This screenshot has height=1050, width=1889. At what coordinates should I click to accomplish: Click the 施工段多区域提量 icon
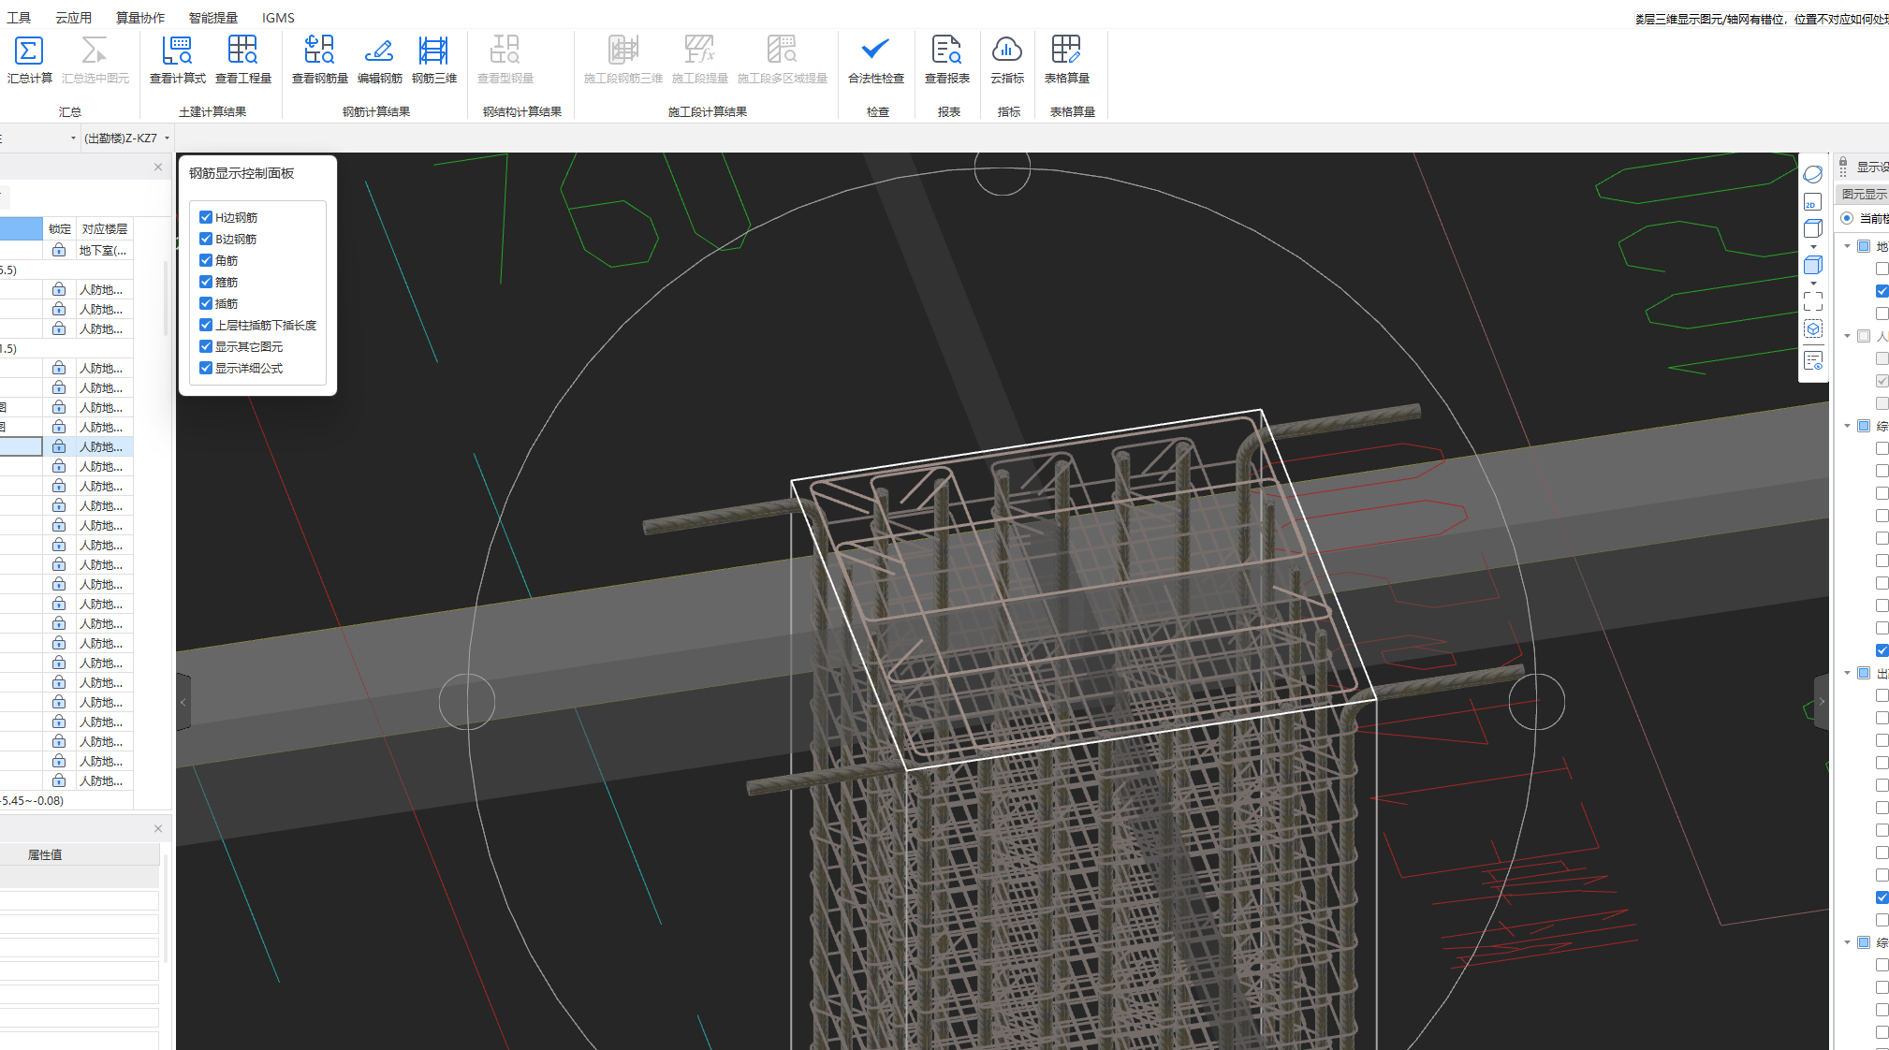782,51
